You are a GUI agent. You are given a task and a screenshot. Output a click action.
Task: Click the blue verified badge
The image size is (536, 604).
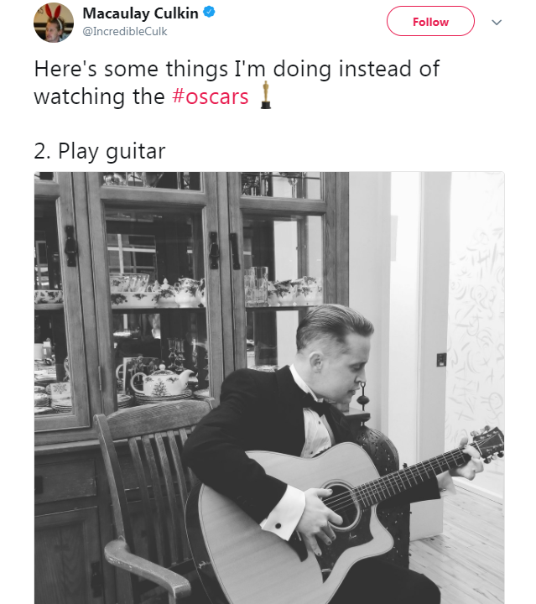click(207, 13)
